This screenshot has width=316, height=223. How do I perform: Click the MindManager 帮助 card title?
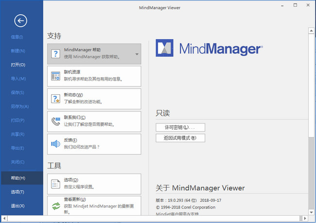82,50
